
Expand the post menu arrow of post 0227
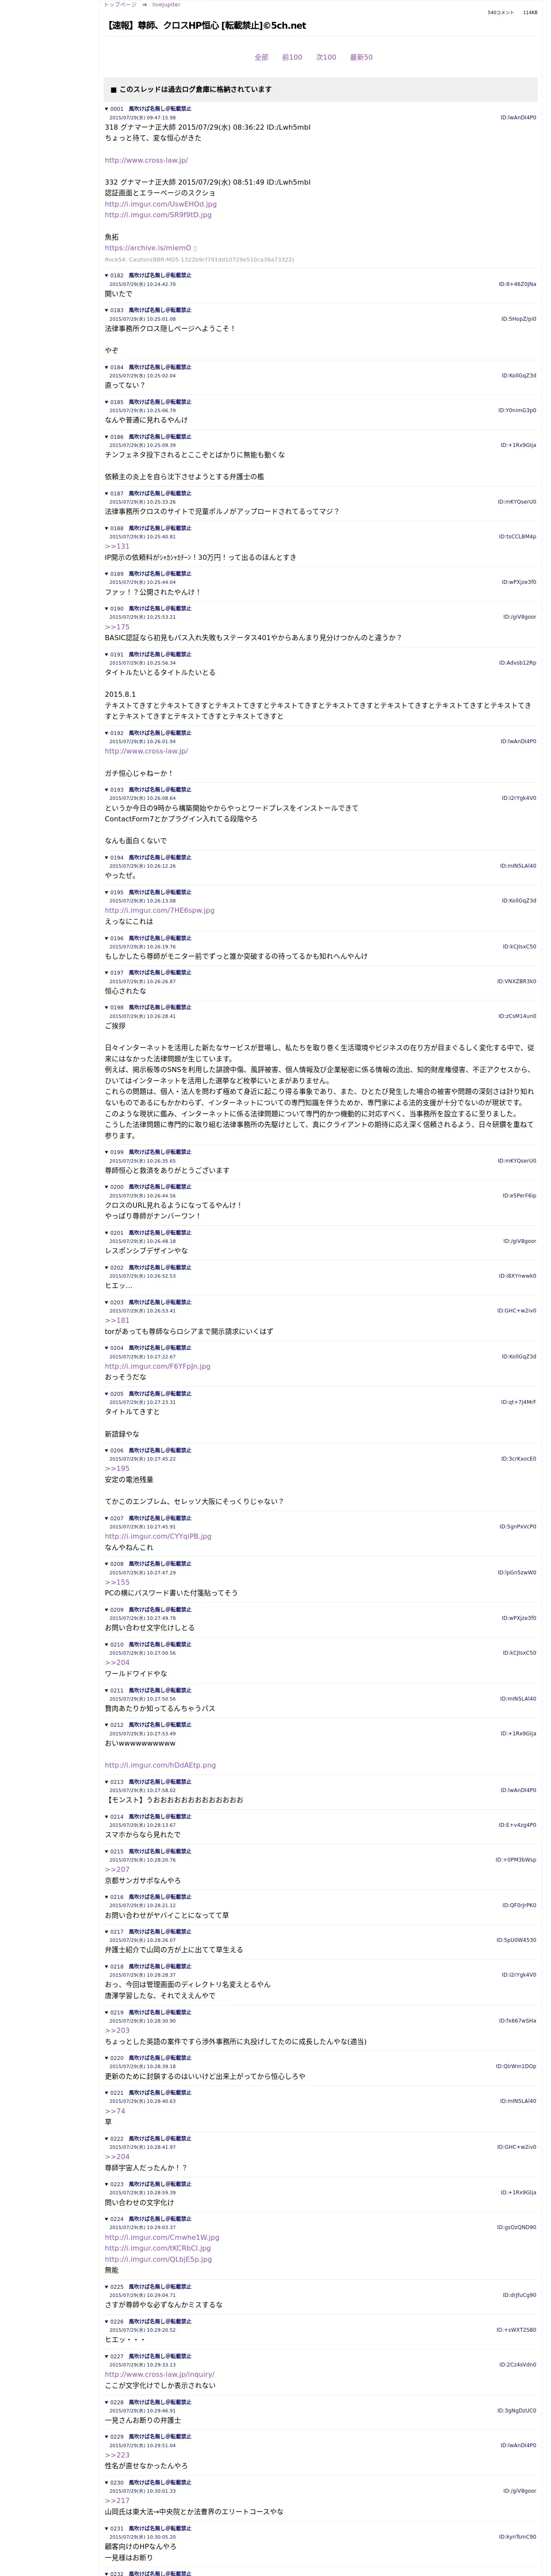click(x=107, y=2357)
